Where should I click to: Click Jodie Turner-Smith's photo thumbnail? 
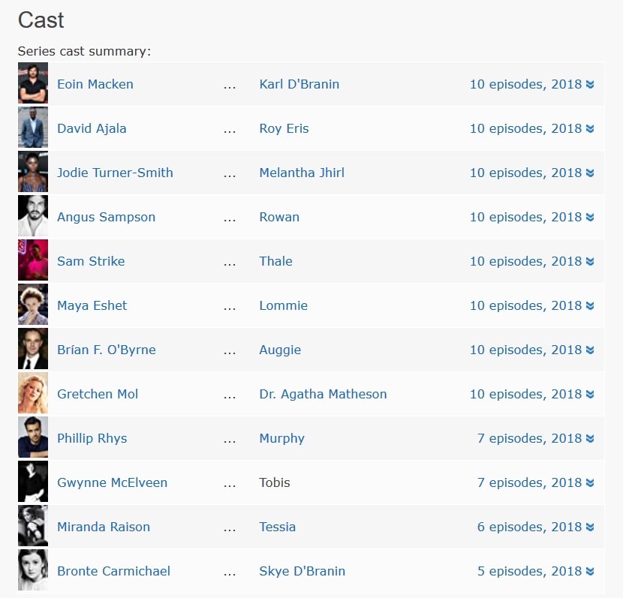pos(33,172)
